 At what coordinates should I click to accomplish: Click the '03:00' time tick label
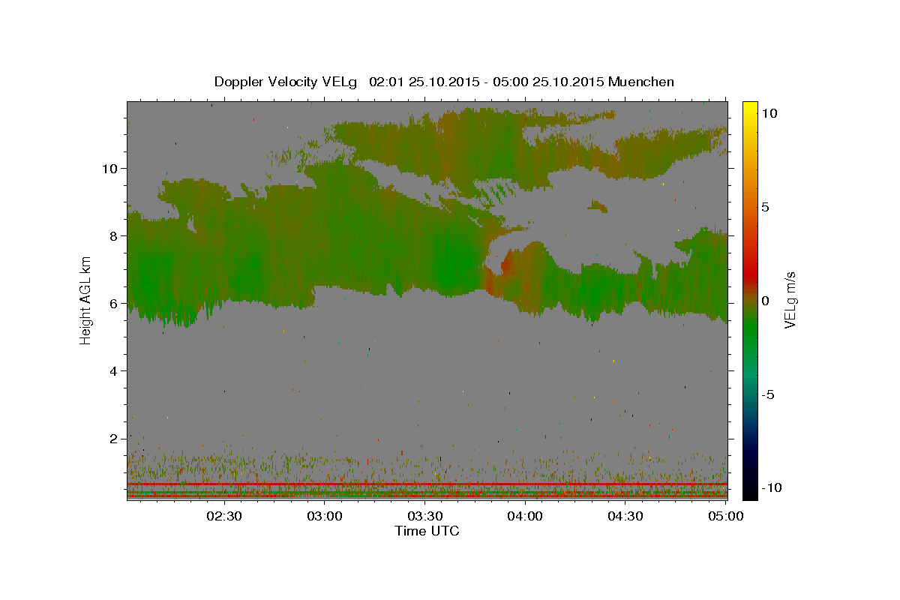coord(324,516)
